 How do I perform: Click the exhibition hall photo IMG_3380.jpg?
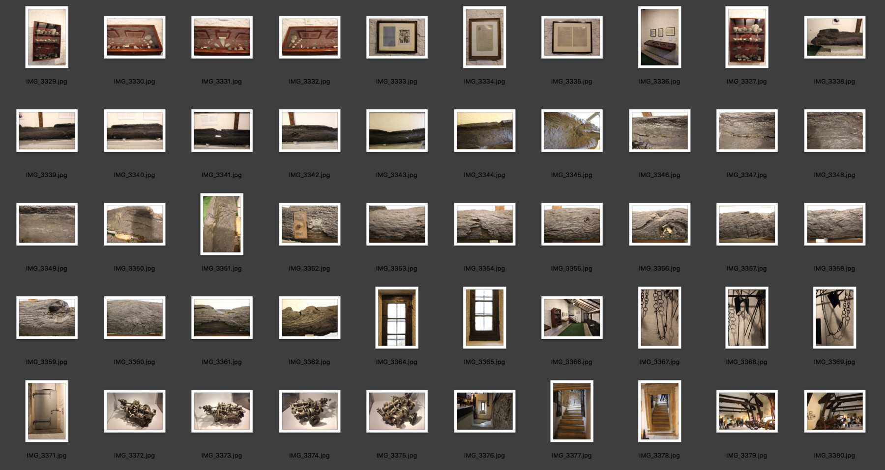click(x=834, y=411)
